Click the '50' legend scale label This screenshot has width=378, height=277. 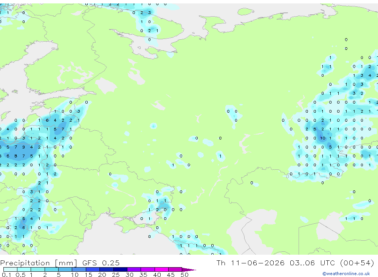point(184,275)
